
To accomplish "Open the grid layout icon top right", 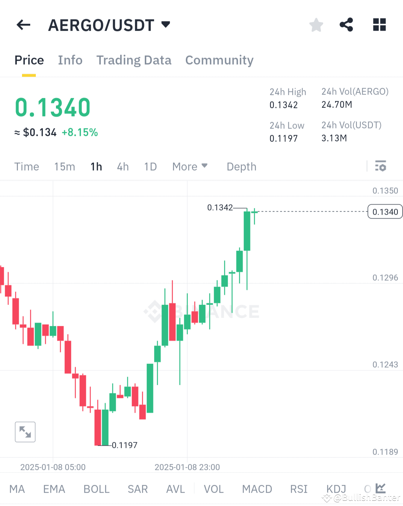I will point(379,25).
